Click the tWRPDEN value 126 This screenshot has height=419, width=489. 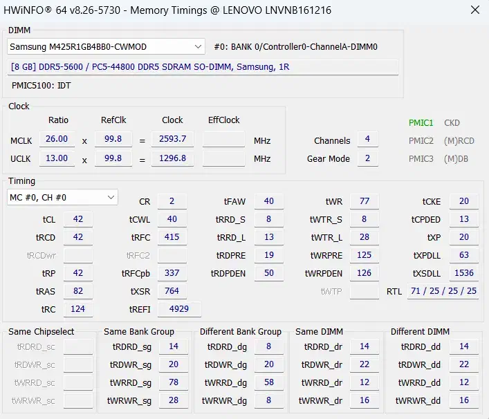(x=364, y=273)
